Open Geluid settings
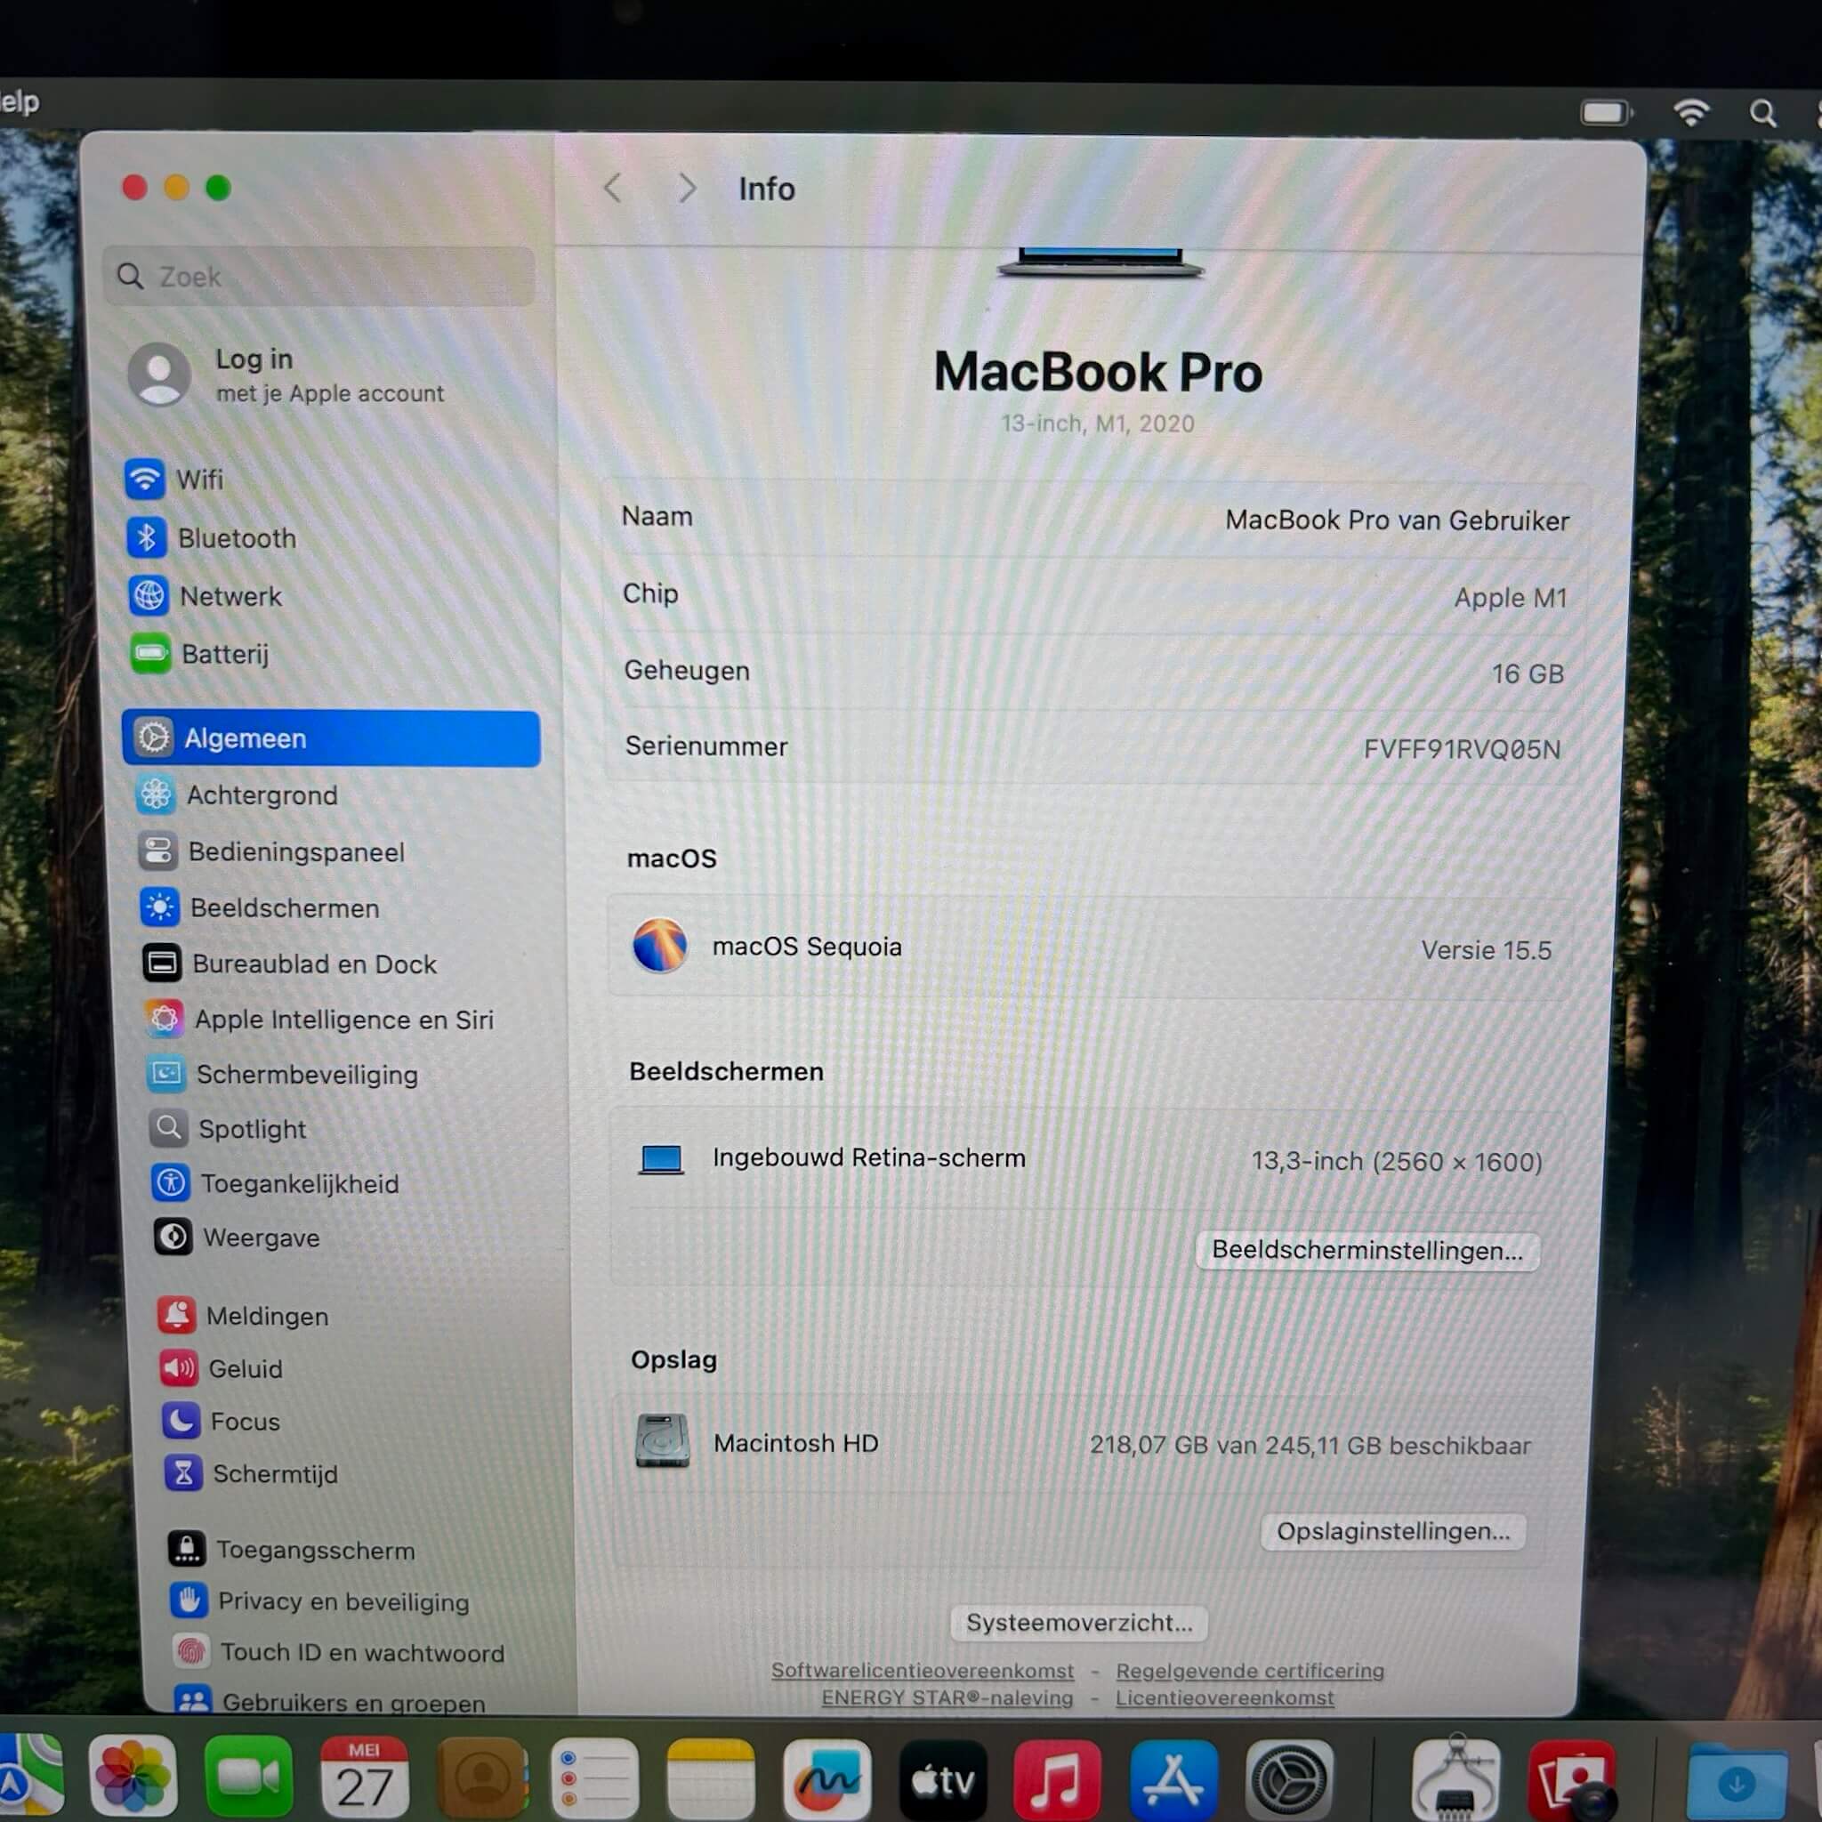 pyautogui.click(x=222, y=1368)
